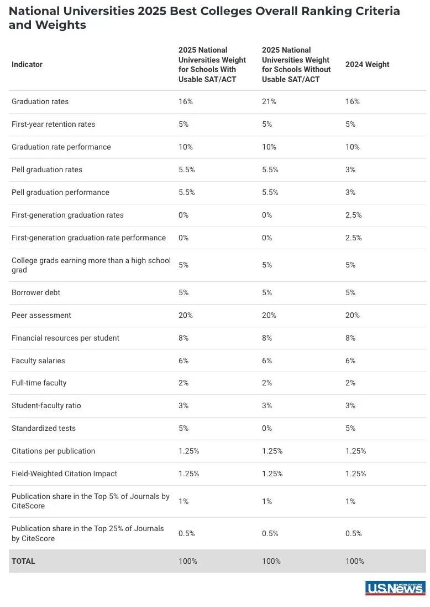Click the Schools With Usable SAT/ACT header
The image size is (430, 607).
pyautogui.click(x=212, y=64)
